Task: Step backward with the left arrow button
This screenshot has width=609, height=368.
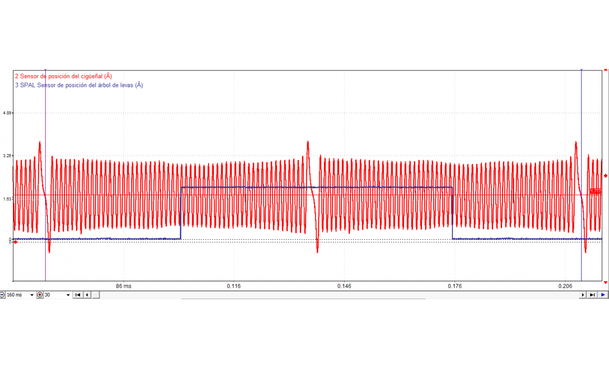Action: 87,295
